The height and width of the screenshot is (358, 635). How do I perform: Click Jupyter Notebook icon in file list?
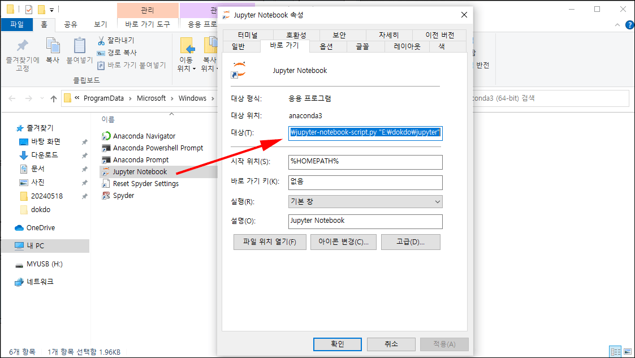click(x=106, y=172)
